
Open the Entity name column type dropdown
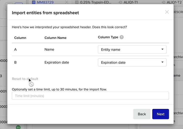[x=132, y=50]
